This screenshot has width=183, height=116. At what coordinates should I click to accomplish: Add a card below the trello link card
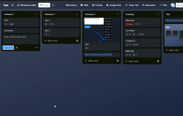coord(91,61)
